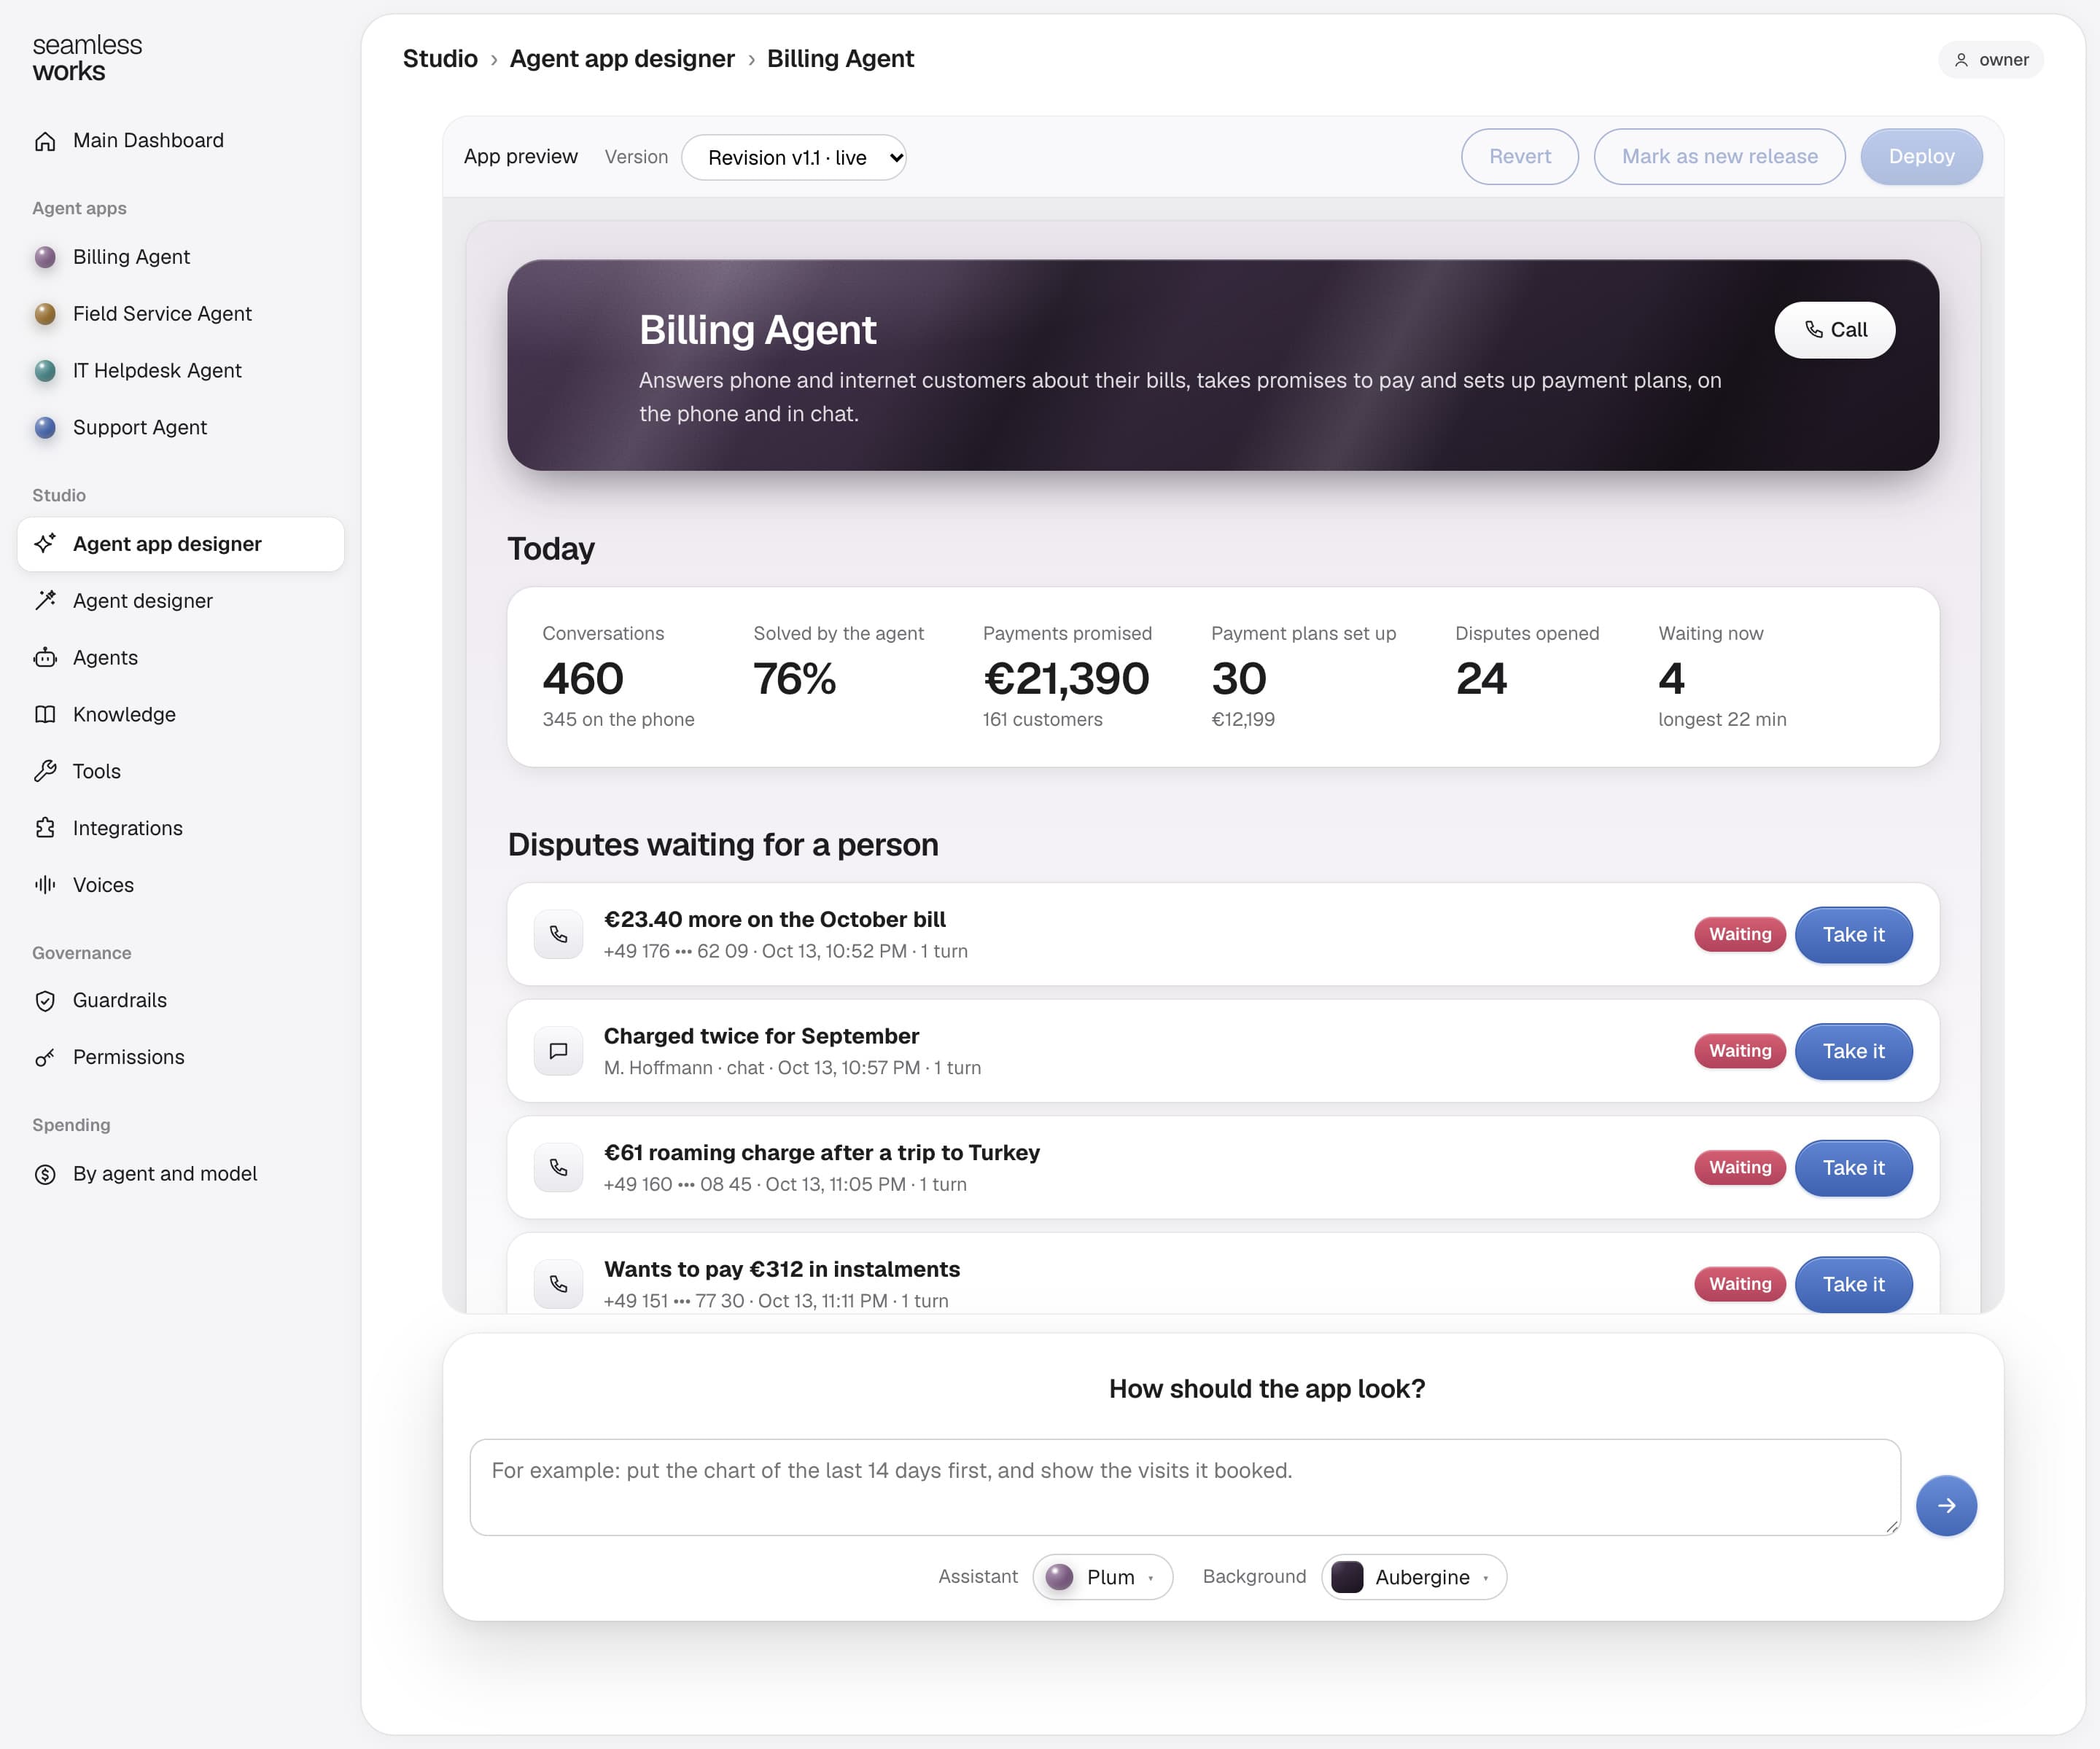This screenshot has width=2100, height=1749.
Task: Click the Support Agent blue orb icon
Action: (45, 428)
